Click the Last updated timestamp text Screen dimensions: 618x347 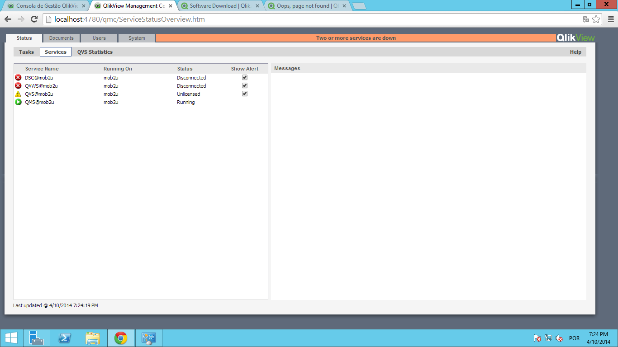[56, 305]
